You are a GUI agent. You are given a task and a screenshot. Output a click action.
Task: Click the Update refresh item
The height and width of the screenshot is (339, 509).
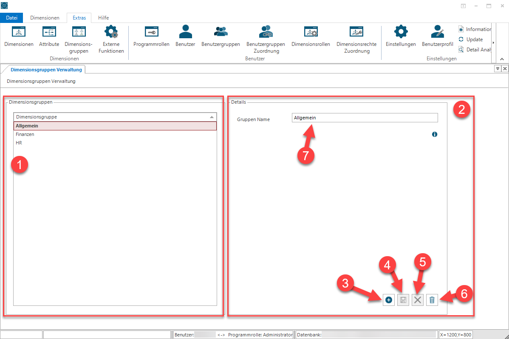471,39
